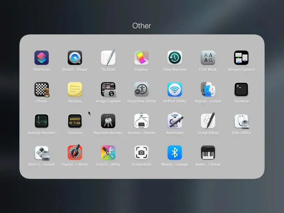Launch the Image Capture icon
The image size is (284, 213).
[108, 90]
